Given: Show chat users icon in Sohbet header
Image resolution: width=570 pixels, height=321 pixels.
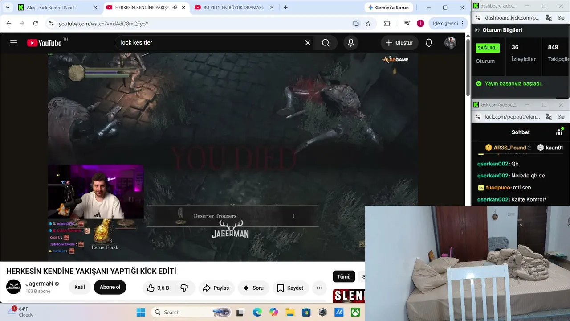Looking at the screenshot, I should [559, 132].
